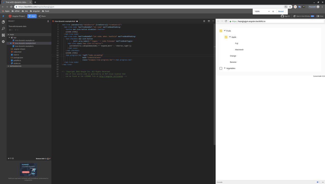Viewport: 325px width, 184px height.
Task: Click the KendoReact ad thumbnail
Action: pyautogui.click(x=28, y=170)
